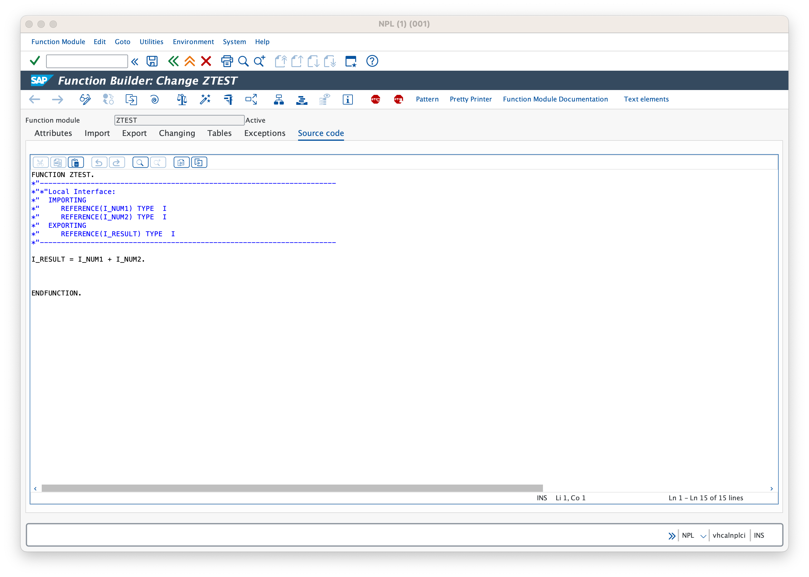Click the green Enter checkmark icon
The width and height of the screenshot is (809, 577).
coord(35,61)
